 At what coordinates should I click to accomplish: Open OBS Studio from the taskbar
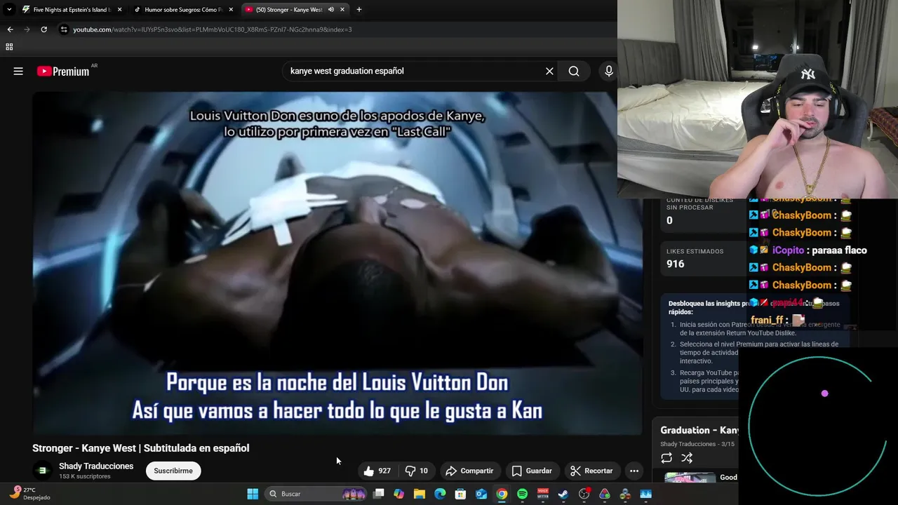click(x=584, y=494)
